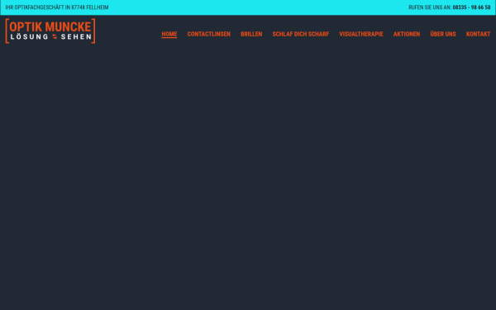The height and width of the screenshot is (310, 496).
Task: Go to the KONTAKT page
Action: 479,34
